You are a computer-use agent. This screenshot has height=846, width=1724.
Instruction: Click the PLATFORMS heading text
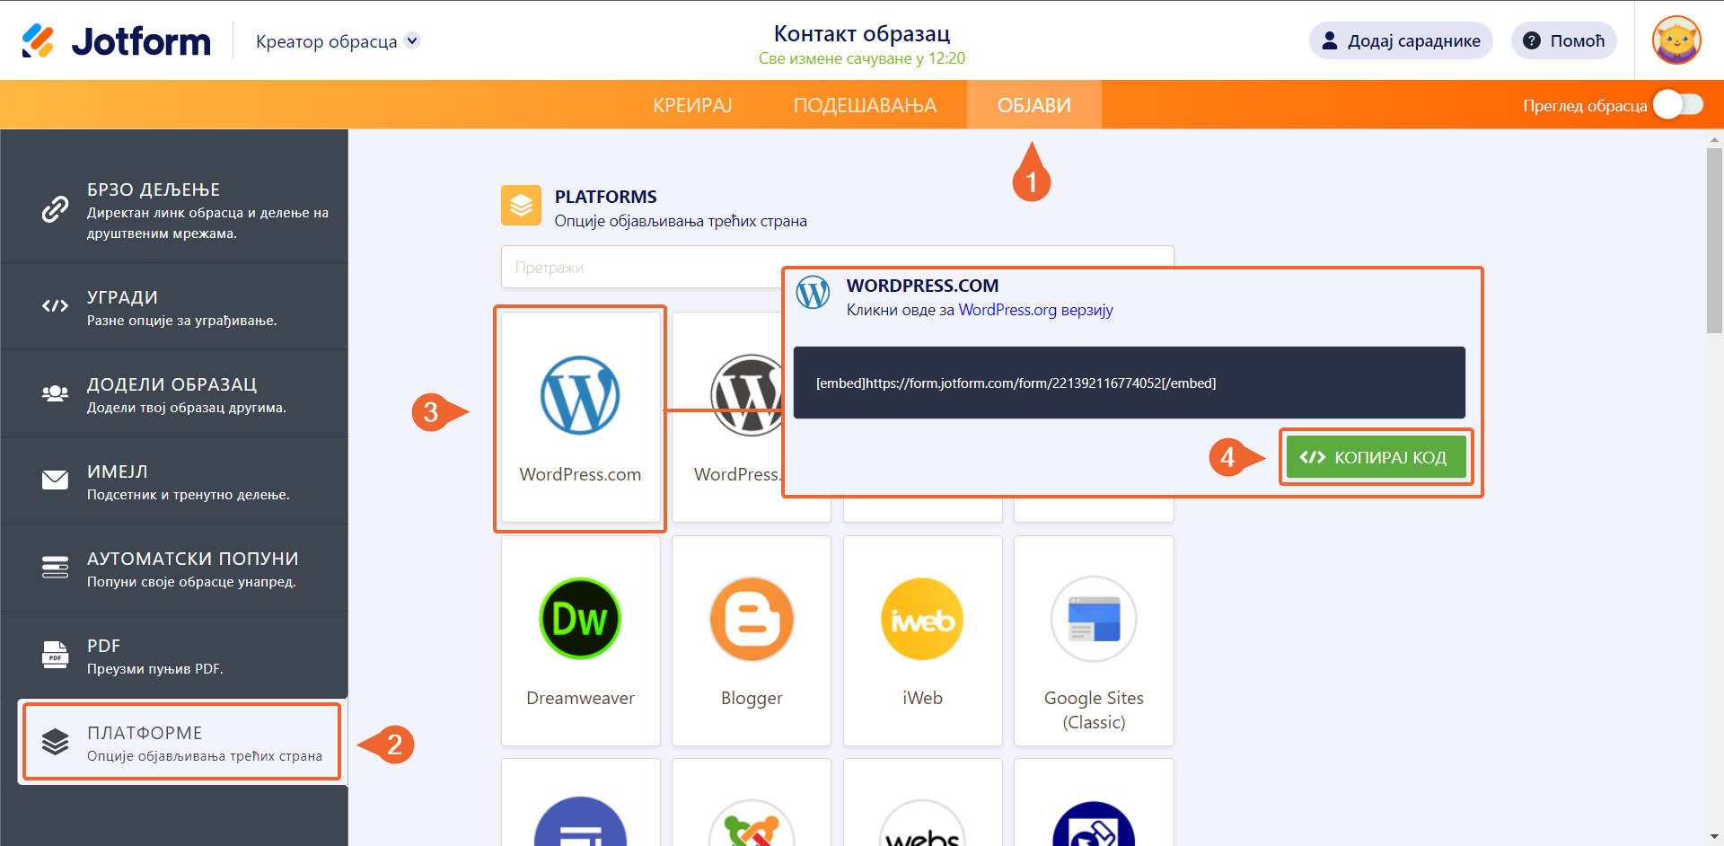tap(606, 197)
